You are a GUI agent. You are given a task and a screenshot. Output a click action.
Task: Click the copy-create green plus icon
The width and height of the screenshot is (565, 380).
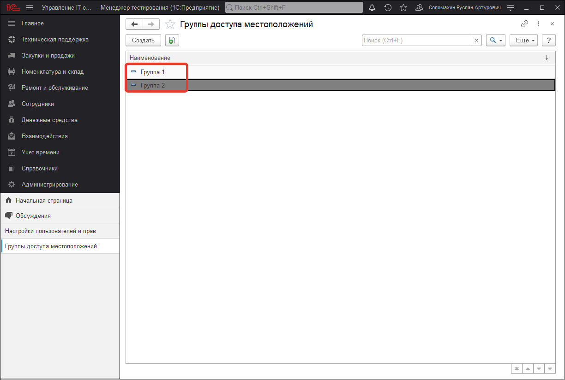pos(172,41)
